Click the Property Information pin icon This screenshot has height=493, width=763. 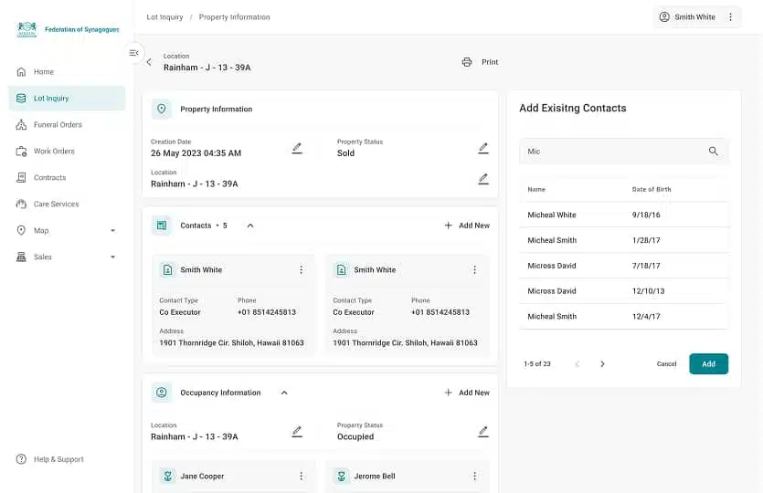(162, 109)
